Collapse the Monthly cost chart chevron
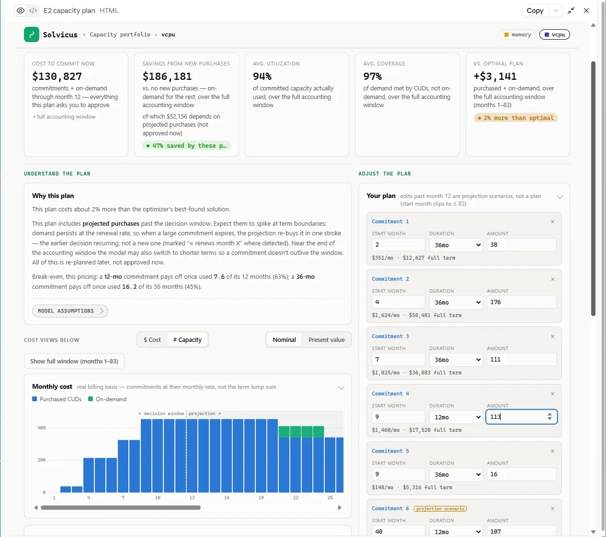This screenshot has width=606, height=537. click(341, 388)
